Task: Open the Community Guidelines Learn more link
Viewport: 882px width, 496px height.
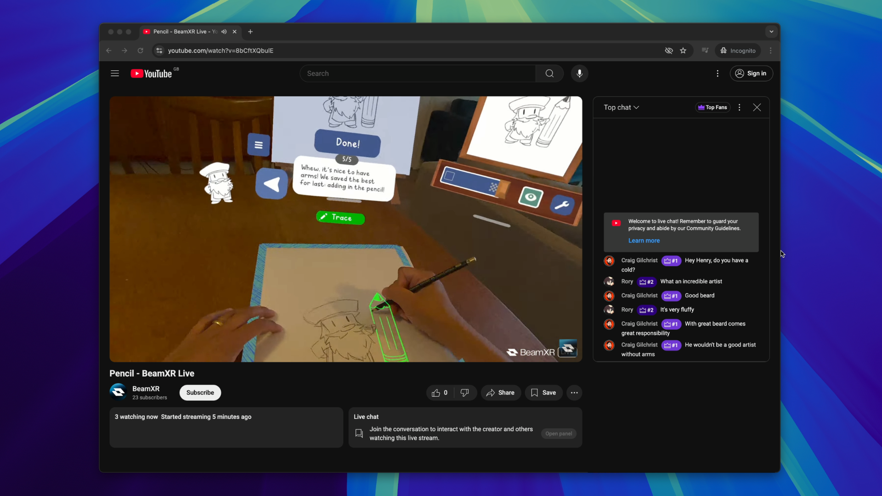Action: [643, 240]
